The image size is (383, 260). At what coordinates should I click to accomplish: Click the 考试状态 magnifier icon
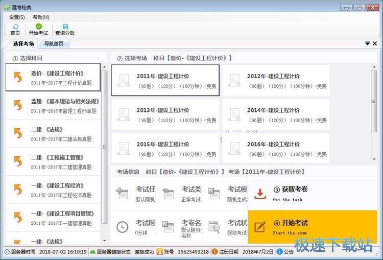tap(214, 227)
